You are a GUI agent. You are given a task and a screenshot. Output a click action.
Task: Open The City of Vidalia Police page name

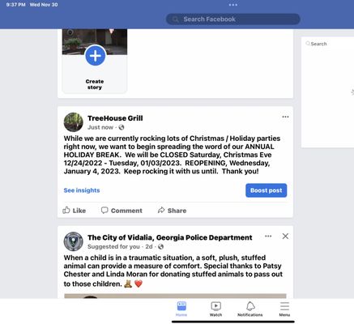tap(170, 237)
